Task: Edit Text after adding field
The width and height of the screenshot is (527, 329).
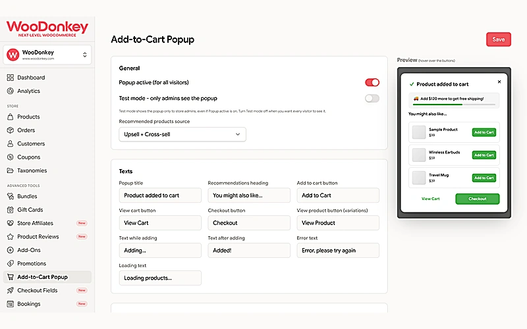Action: click(249, 251)
